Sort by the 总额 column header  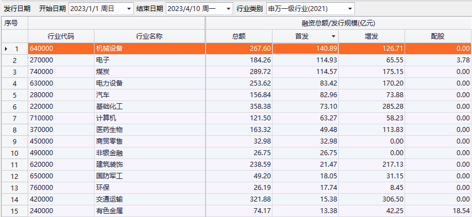coord(239,36)
